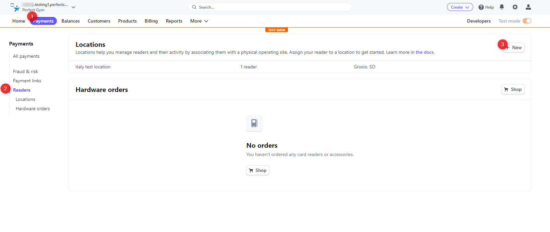Click the card reader icon above No orders

(254, 123)
